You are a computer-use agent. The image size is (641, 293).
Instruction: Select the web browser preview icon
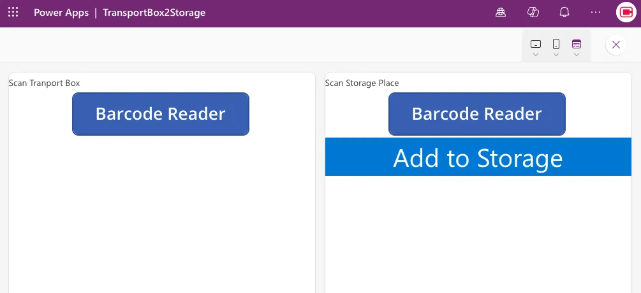[x=577, y=44]
